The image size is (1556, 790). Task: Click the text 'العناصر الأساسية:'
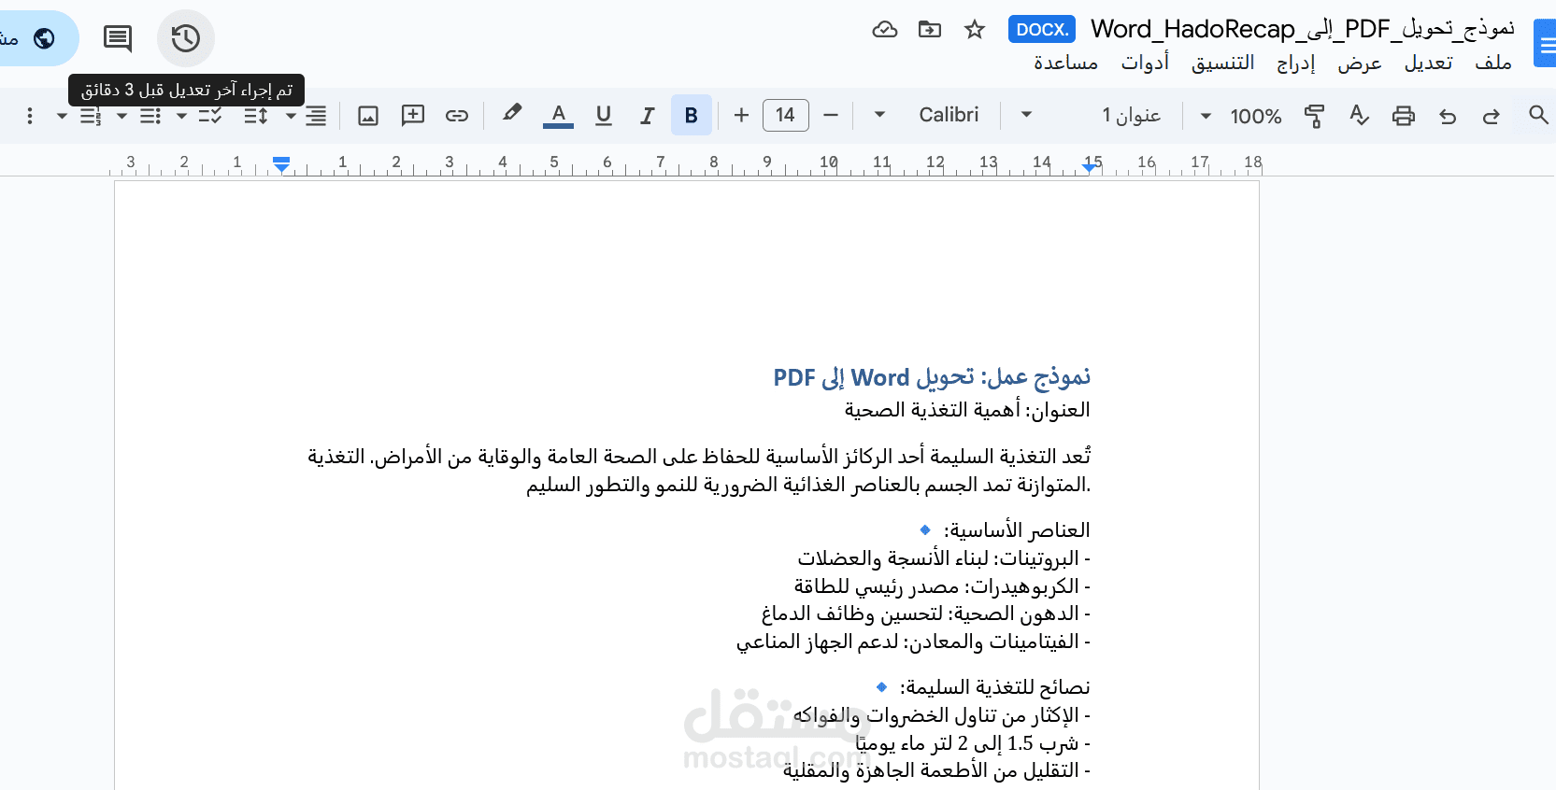[x=1017, y=530]
